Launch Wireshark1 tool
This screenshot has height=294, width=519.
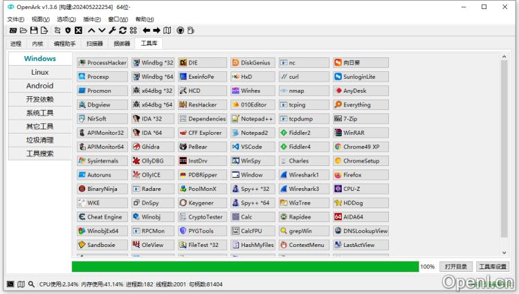click(x=304, y=175)
